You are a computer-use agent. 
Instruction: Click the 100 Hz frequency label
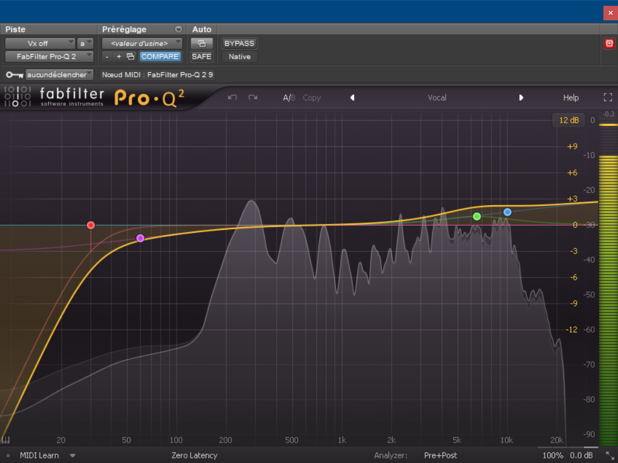pos(176,440)
